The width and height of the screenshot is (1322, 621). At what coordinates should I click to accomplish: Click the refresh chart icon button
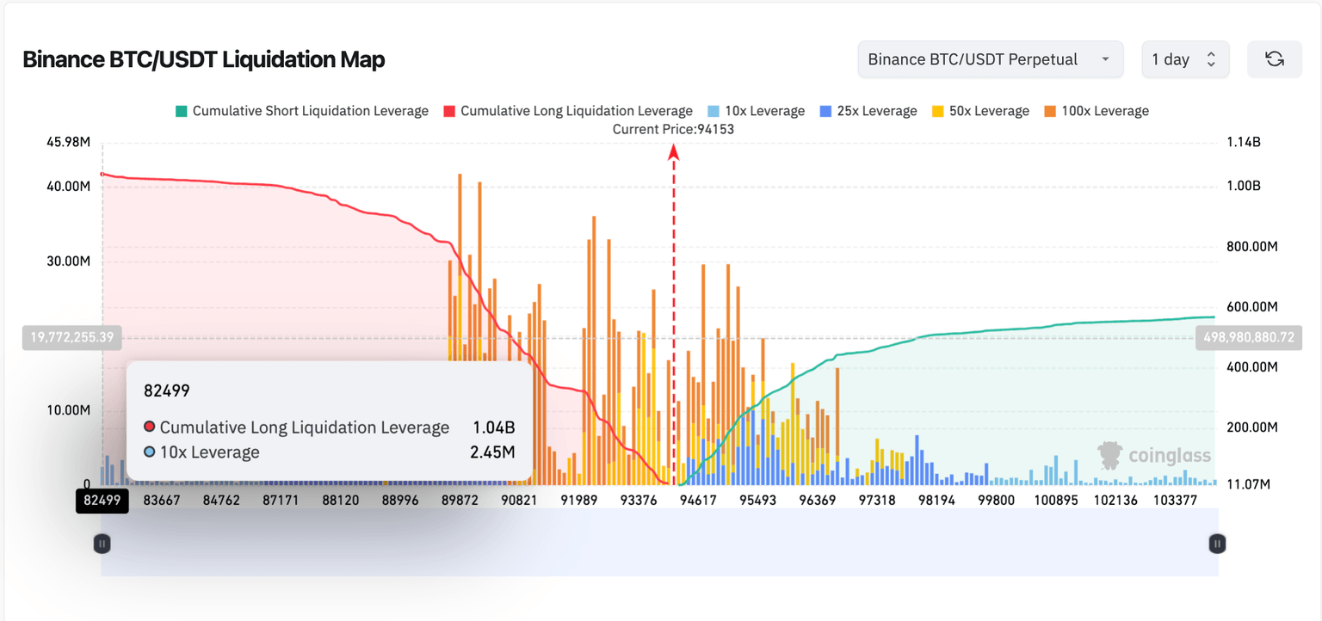coord(1274,59)
